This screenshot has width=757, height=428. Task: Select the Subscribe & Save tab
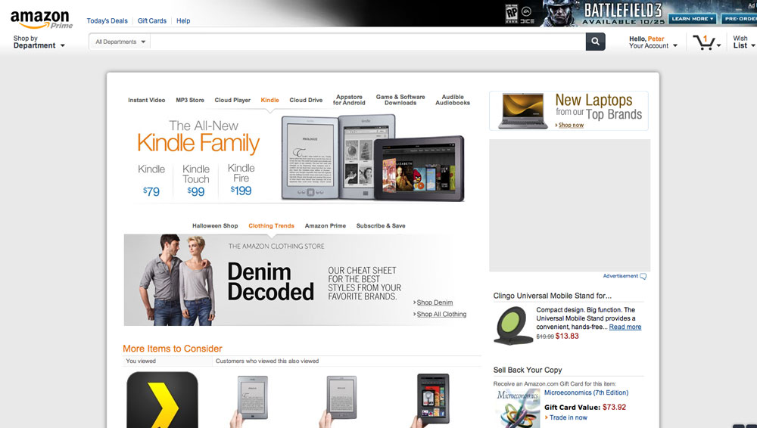point(381,226)
